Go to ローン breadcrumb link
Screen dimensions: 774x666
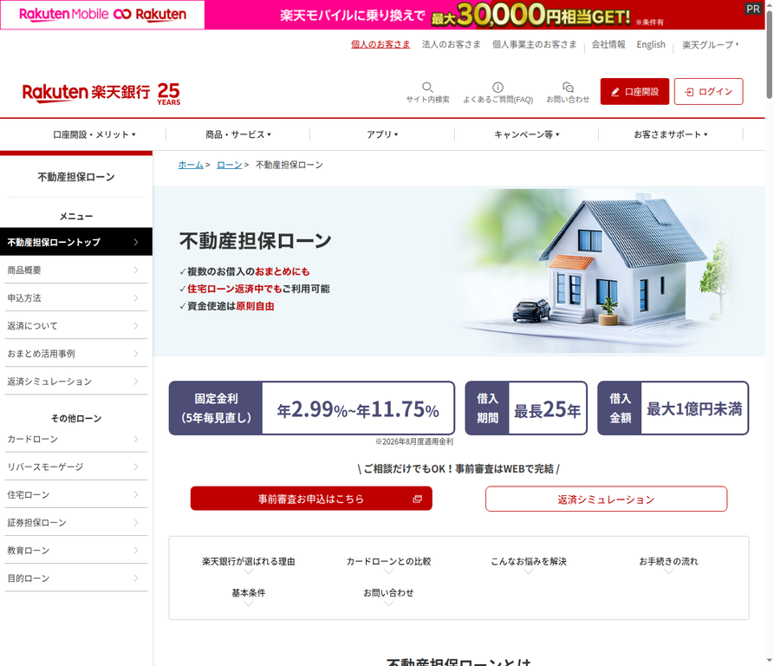coord(229,165)
